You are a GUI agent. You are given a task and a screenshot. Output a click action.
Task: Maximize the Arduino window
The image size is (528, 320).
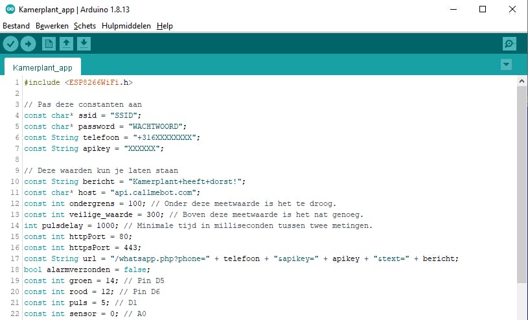click(x=483, y=10)
